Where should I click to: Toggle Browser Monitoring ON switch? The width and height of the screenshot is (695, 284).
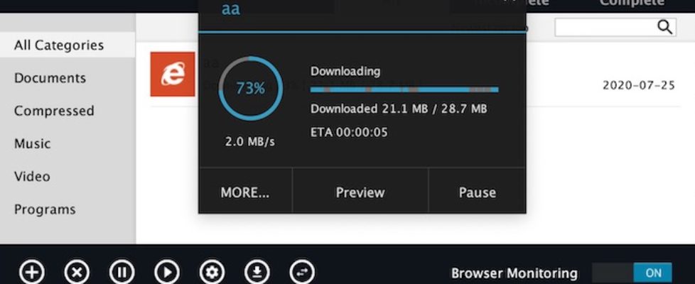[x=632, y=273]
